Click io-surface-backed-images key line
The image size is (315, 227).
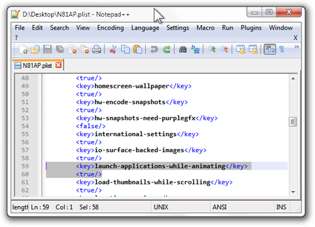(x=141, y=150)
